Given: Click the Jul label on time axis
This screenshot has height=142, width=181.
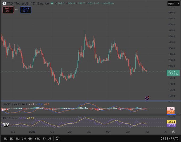Looking at the screenshot, I should 147,132.
